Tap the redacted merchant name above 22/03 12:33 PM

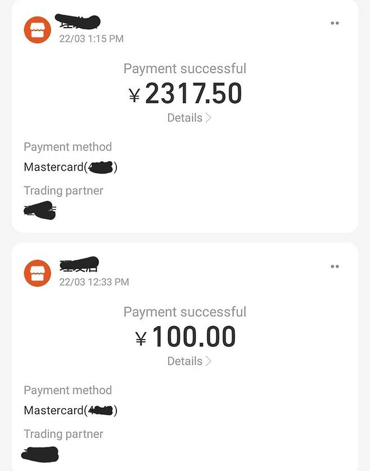[79, 263]
